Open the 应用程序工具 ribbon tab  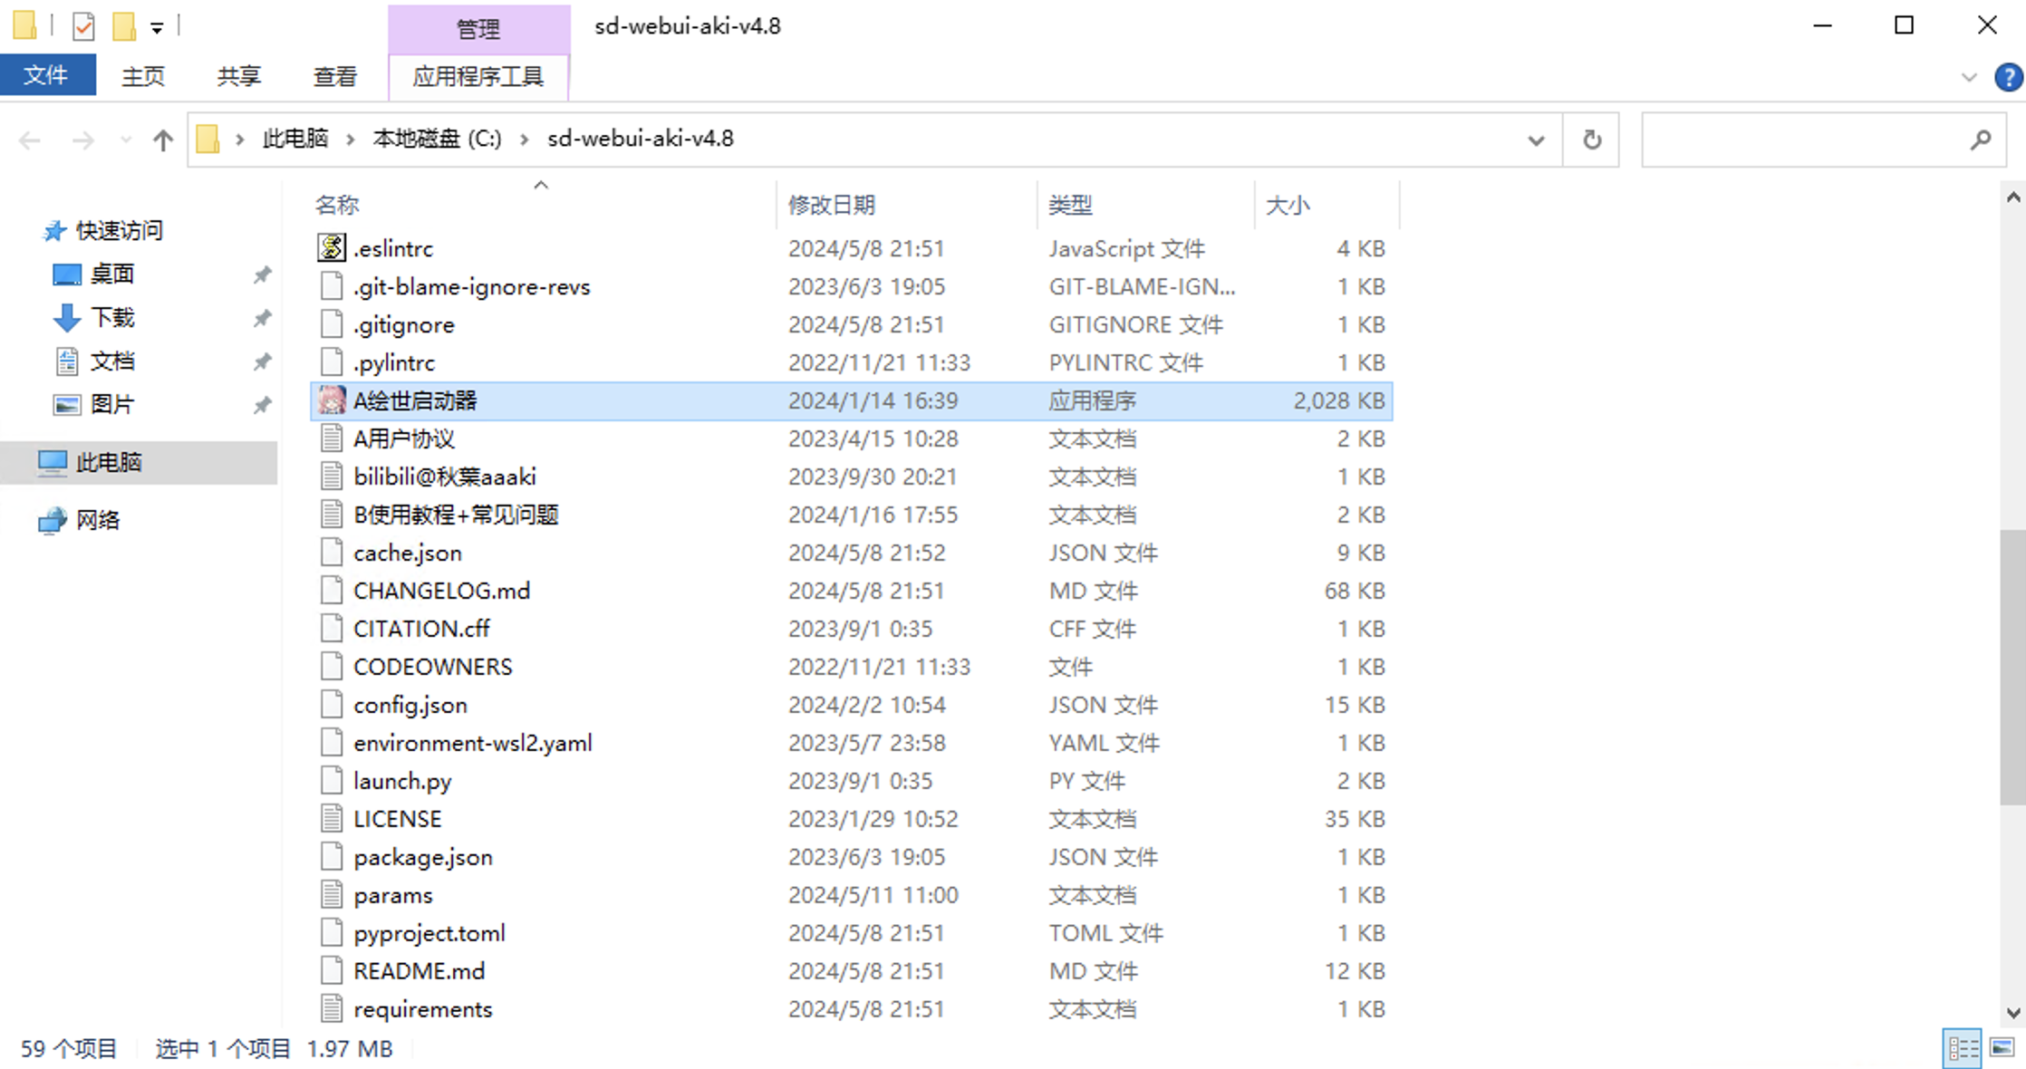478,76
